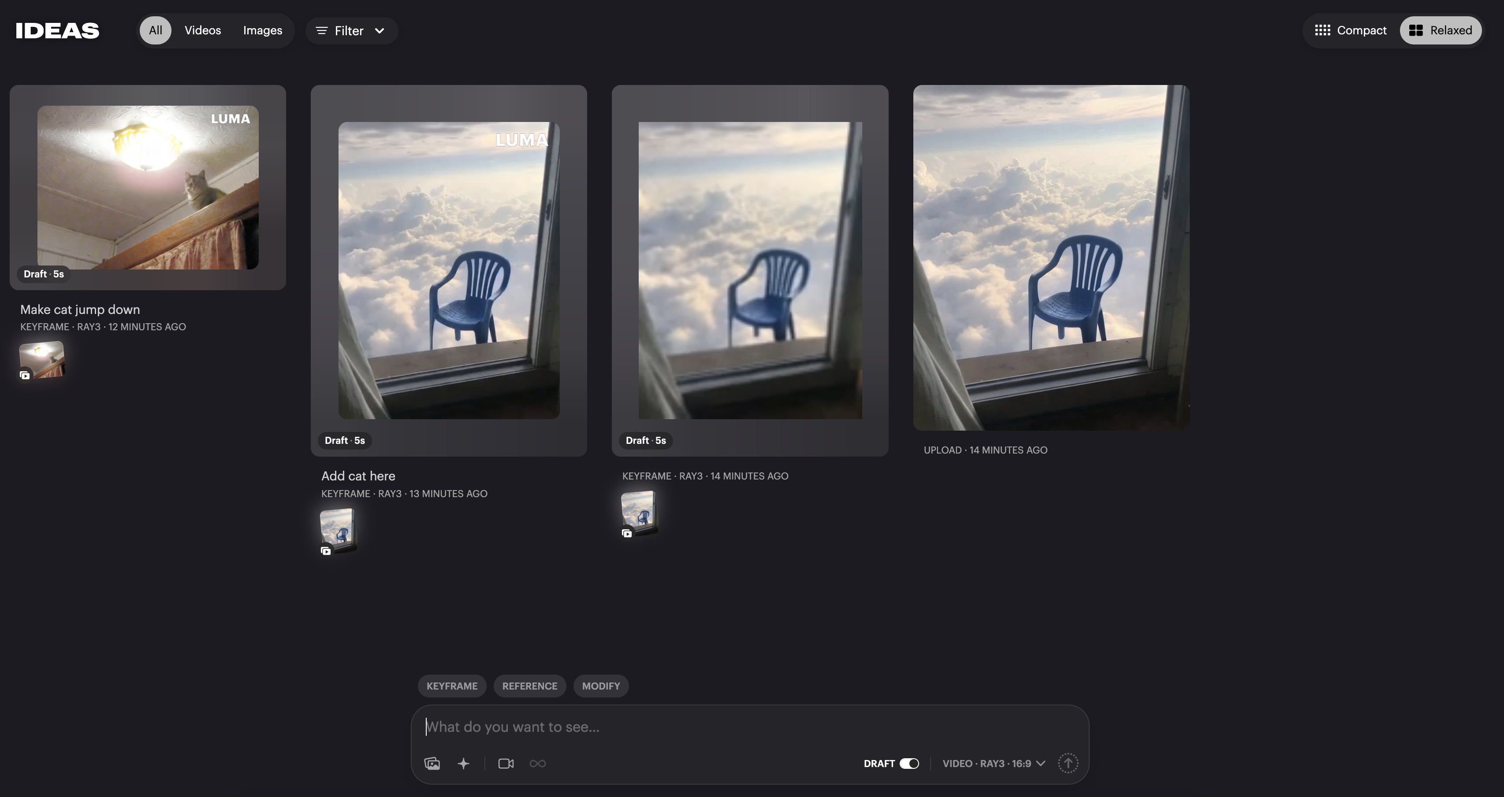The height and width of the screenshot is (797, 1504).
Task: Click the MODIFY button
Action: [x=601, y=686]
